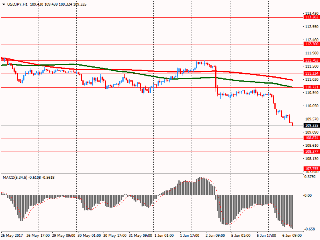Click the 30 May 01:00 time label
The image size is (320, 240).
point(89,236)
